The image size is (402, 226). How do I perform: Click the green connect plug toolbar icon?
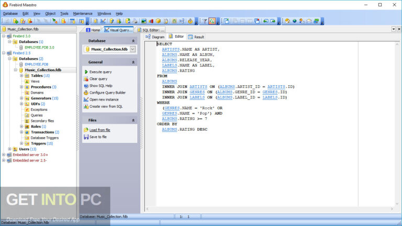pyautogui.click(x=54, y=21)
